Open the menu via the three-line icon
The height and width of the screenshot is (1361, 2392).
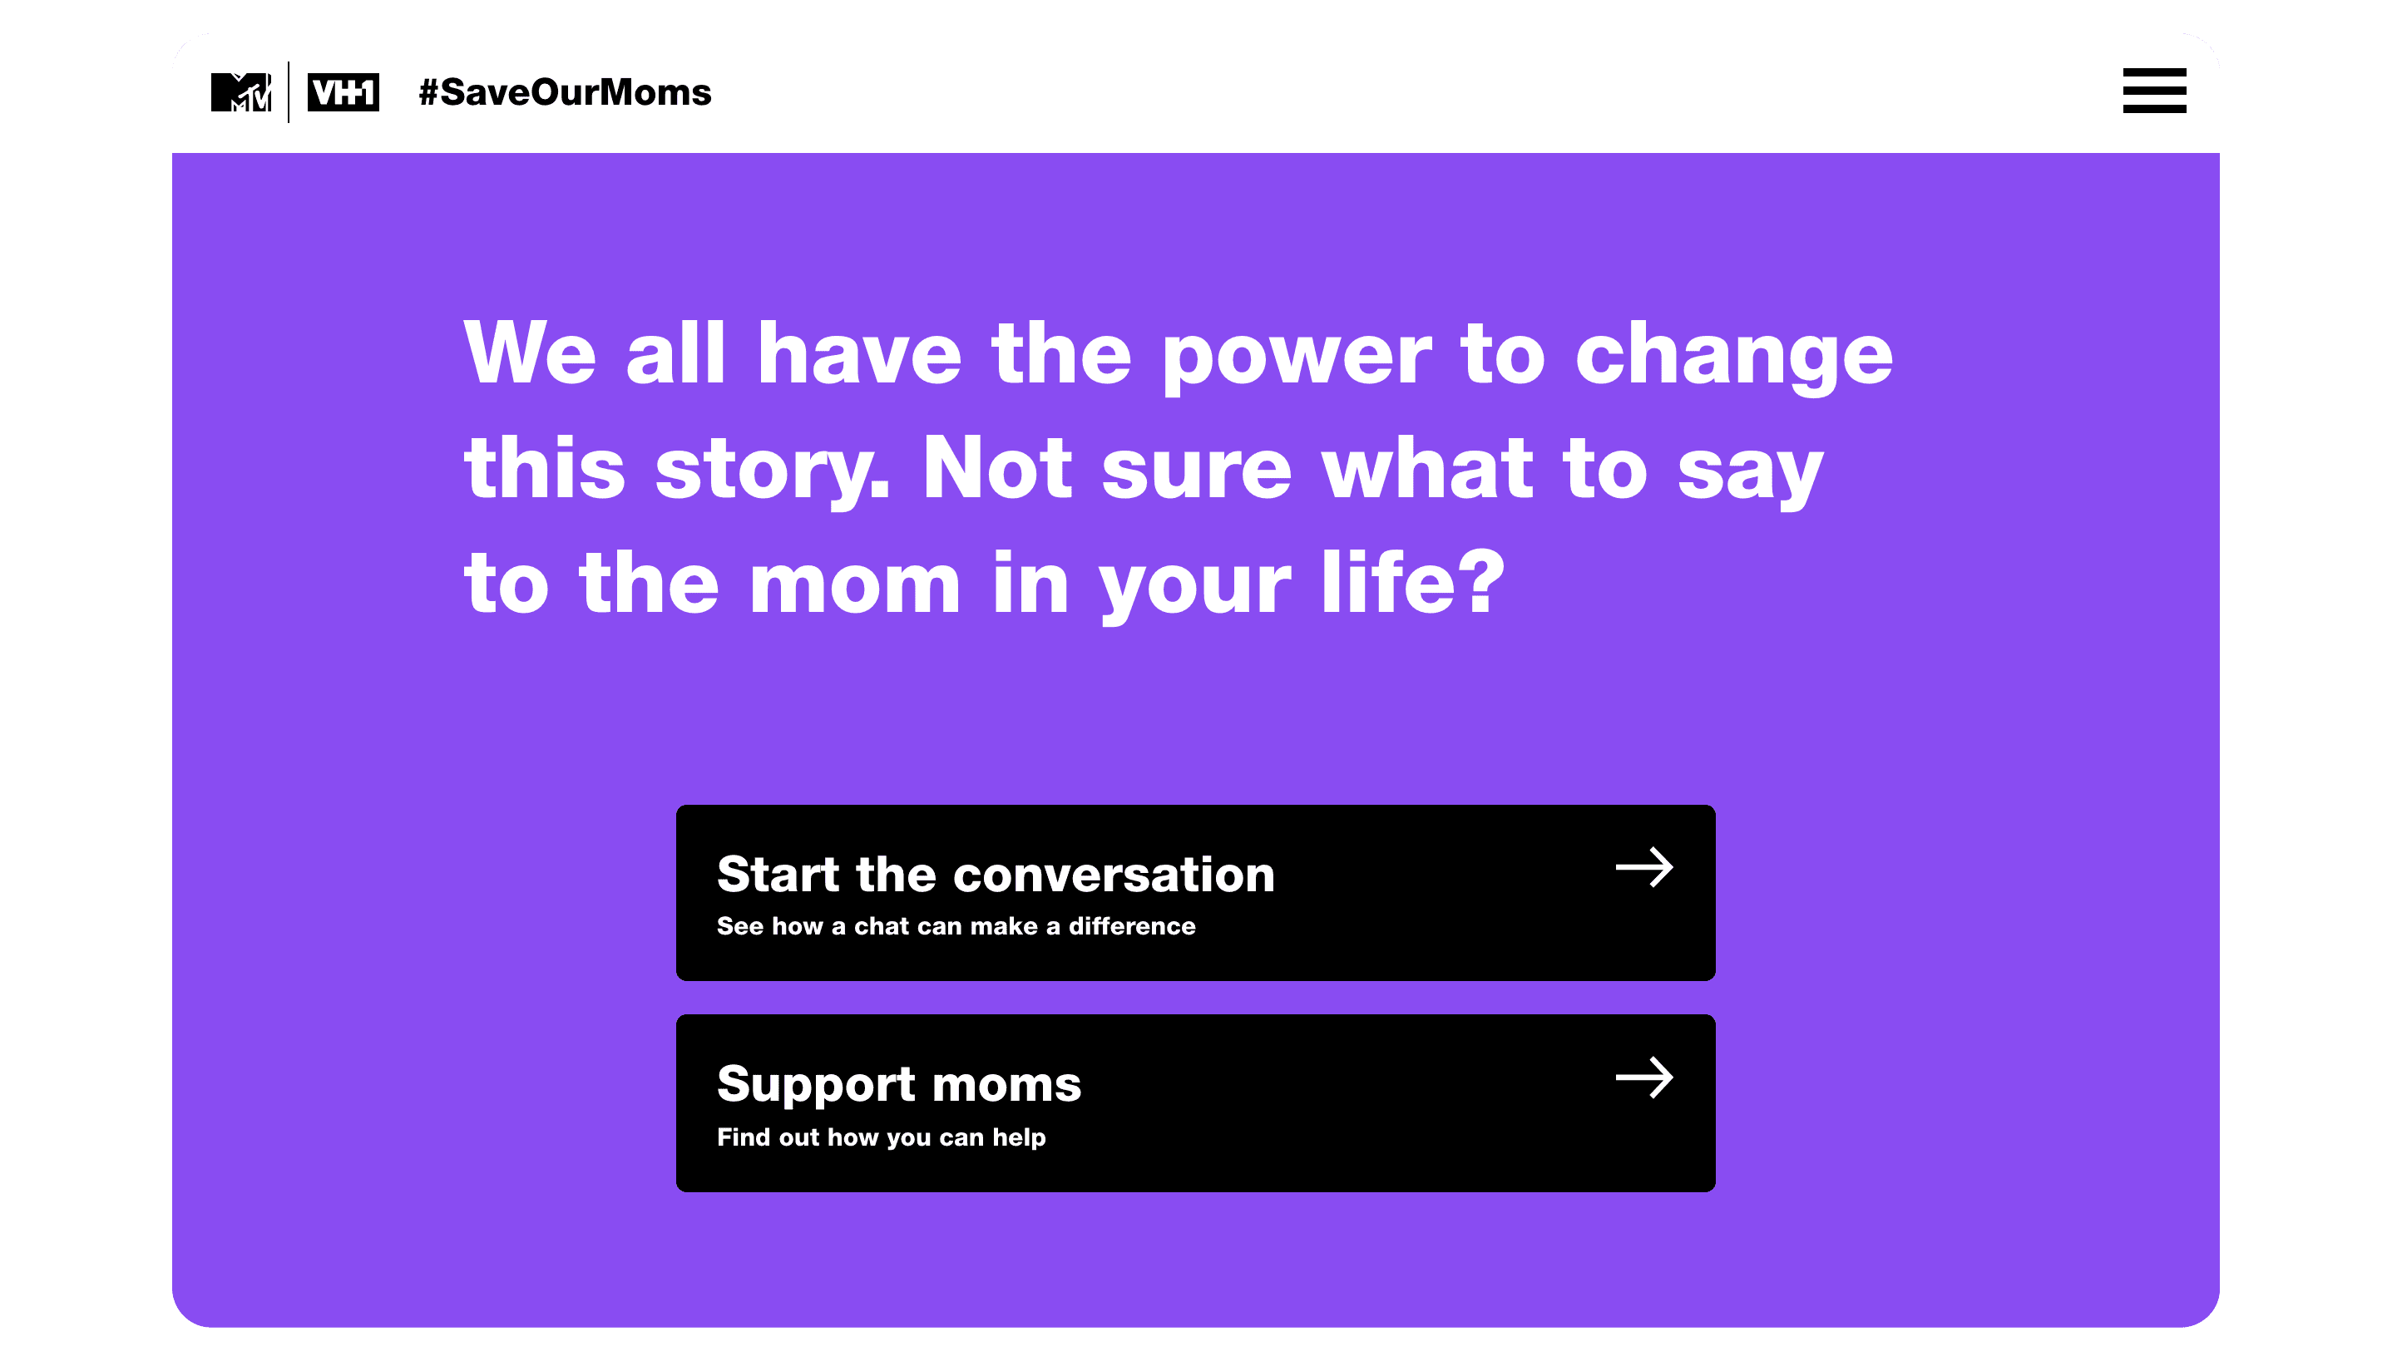tap(2153, 91)
